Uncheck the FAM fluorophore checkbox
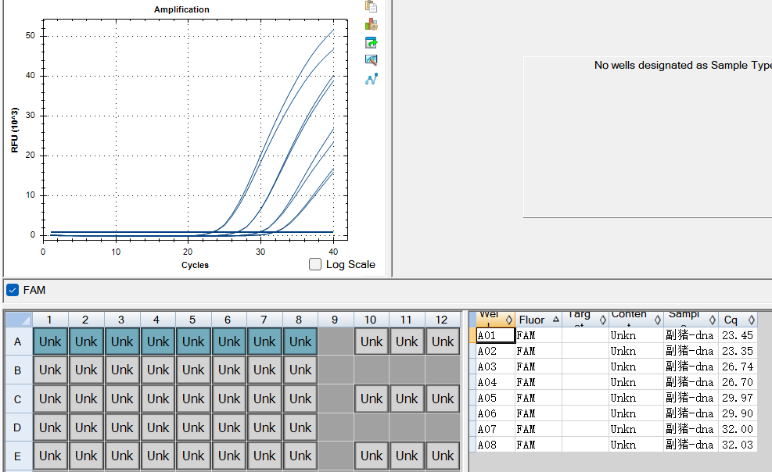 click(13, 290)
